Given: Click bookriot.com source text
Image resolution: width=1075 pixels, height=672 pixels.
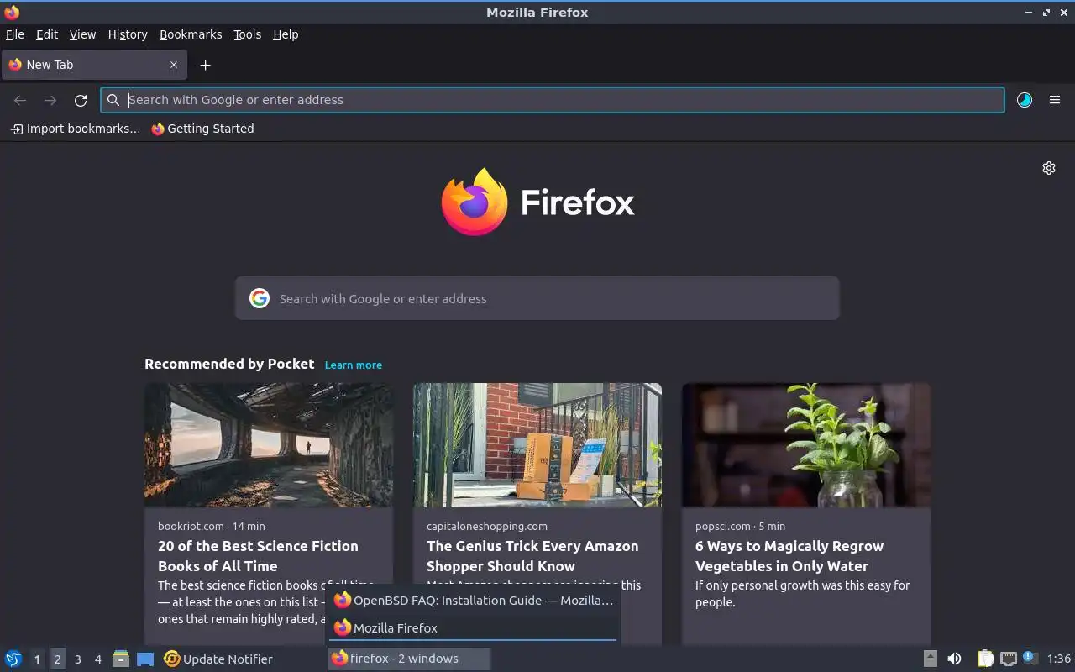Looking at the screenshot, I should pyautogui.click(x=191, y=526).
